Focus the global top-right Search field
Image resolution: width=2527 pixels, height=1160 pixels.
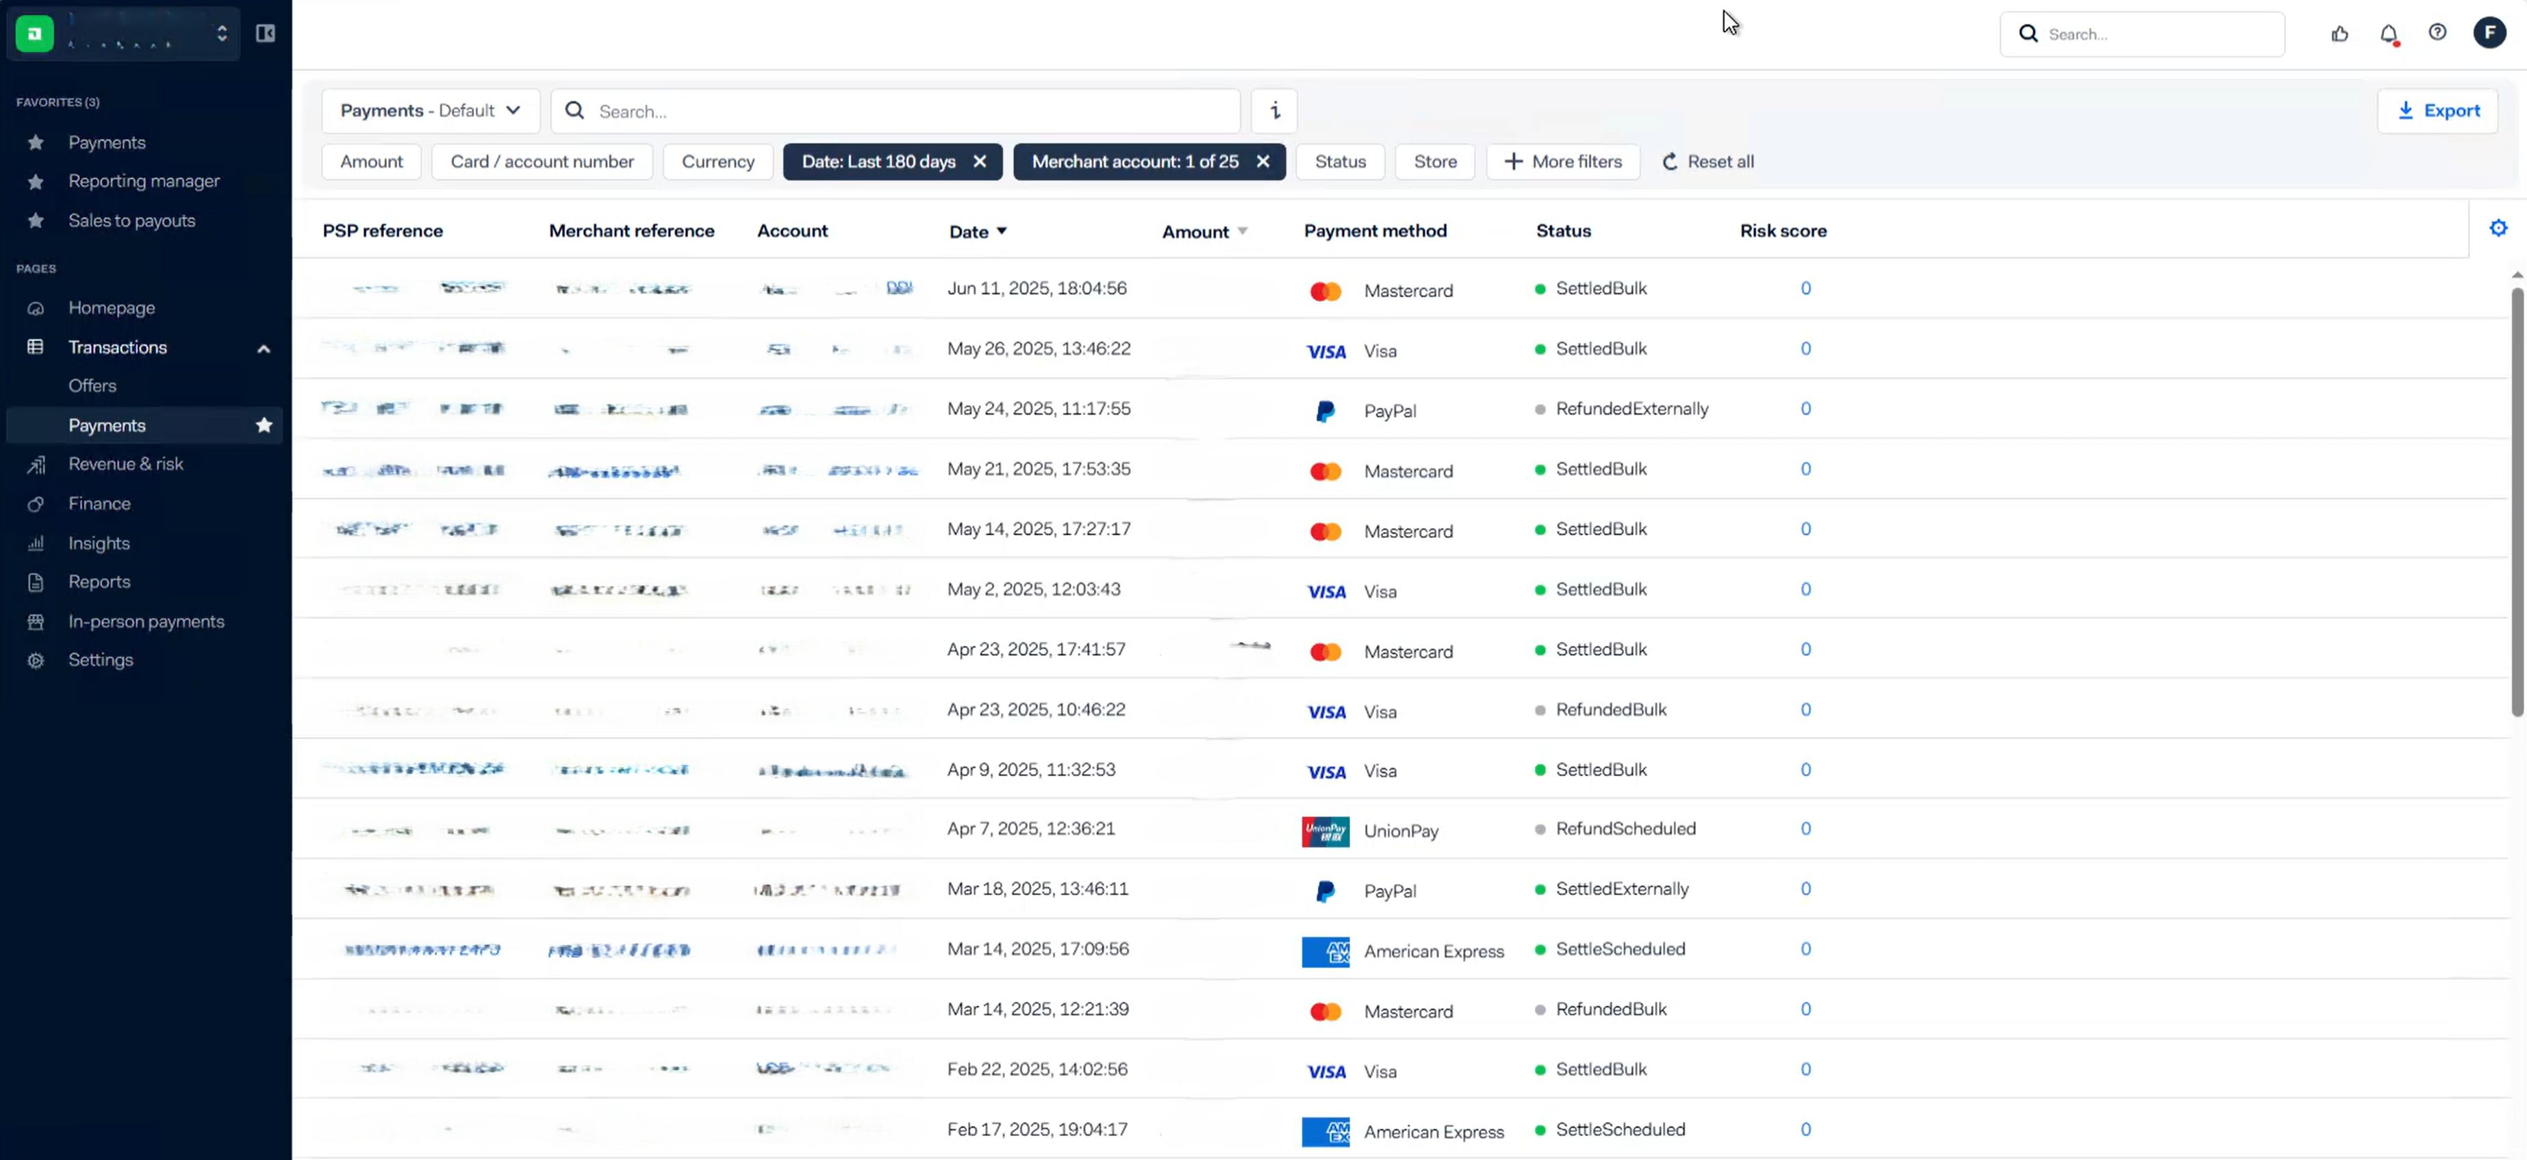2142,34
